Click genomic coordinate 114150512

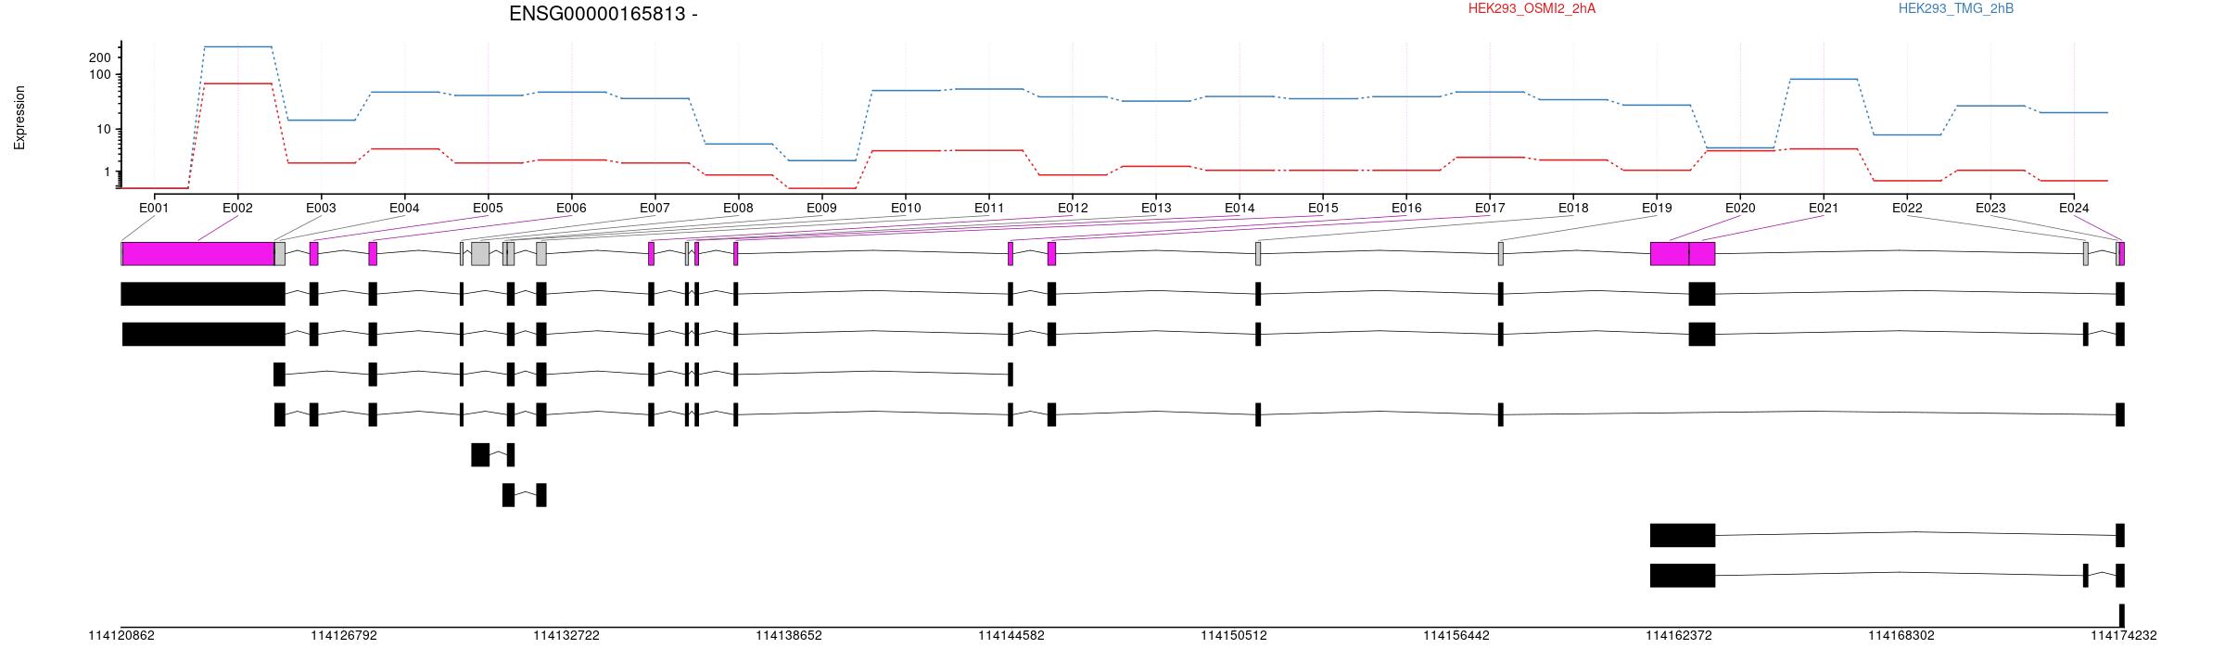click(1234, 636)
